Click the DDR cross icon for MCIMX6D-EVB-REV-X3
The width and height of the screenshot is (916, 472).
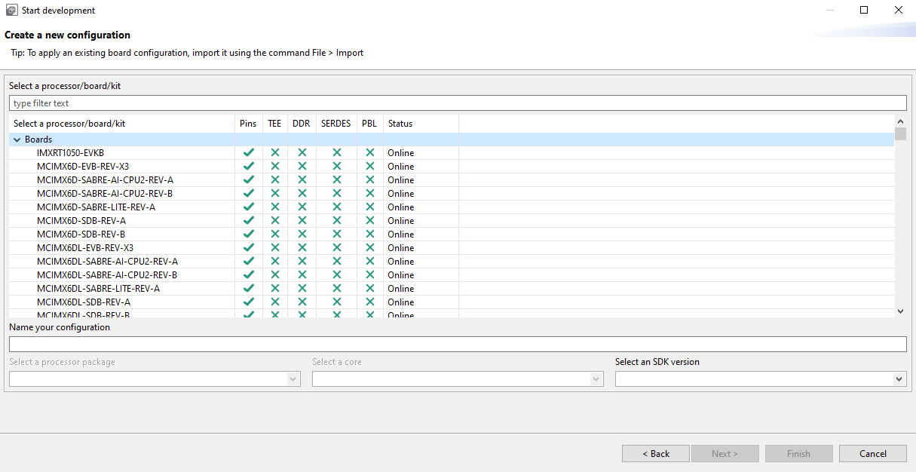tap(302, 166)
